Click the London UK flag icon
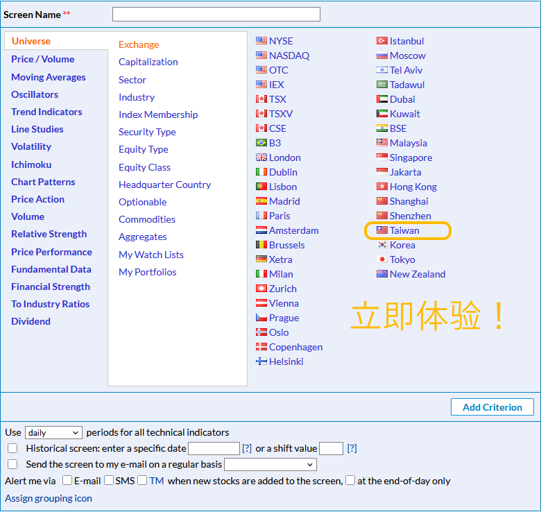 (261, 157)
